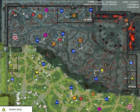Click the blue :54 circle marker
The width and height of the screenshot is (140, 112).
point(37,40)
